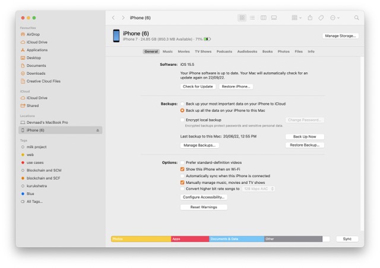Switch to the TV Shows tab
Image resolution: width=380 pixels, height=268 pixels.
tap(203, 52)
